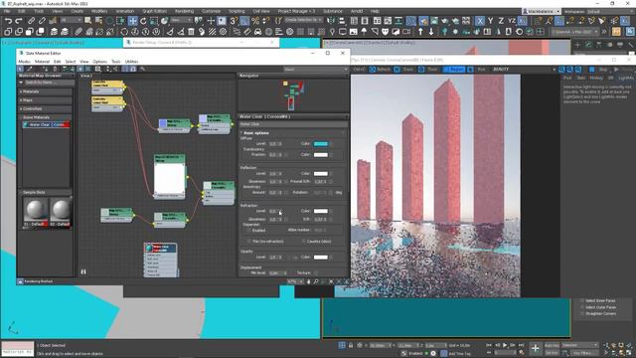Open the Graph Editors menu
Viewport: 636px width, 358px height.
pyautogui.click(x=154, y=11)
